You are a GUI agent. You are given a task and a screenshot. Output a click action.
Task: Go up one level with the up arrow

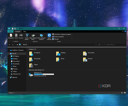point(17,45)
